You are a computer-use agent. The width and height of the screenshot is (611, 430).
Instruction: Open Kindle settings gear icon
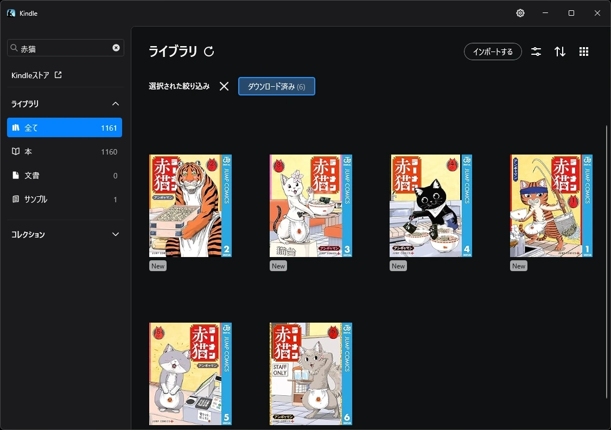520,13
